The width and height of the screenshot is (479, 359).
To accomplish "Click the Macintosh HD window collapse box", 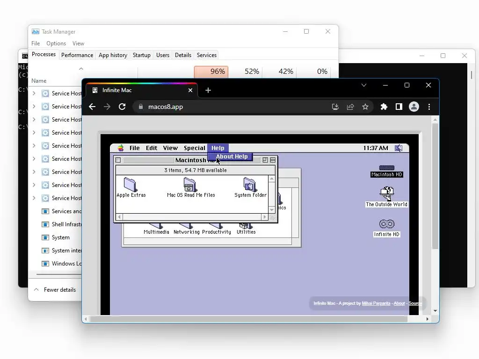I will click(x=273, y=160).
